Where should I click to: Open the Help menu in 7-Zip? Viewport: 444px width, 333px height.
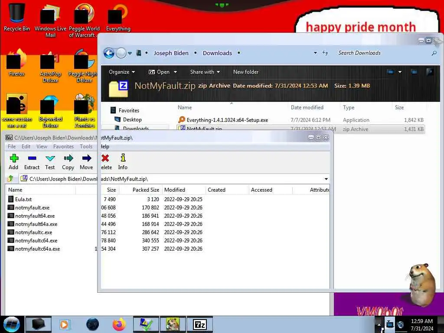(105, 147)
